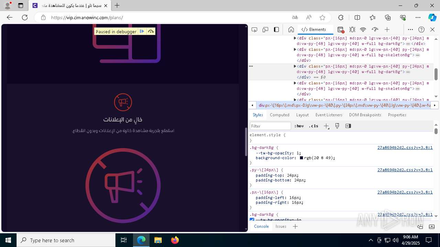Open actions menu for selected DOM node
440x247 pixels.
tap(251, 66)
